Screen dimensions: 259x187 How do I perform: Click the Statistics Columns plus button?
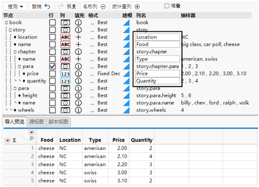126,7
